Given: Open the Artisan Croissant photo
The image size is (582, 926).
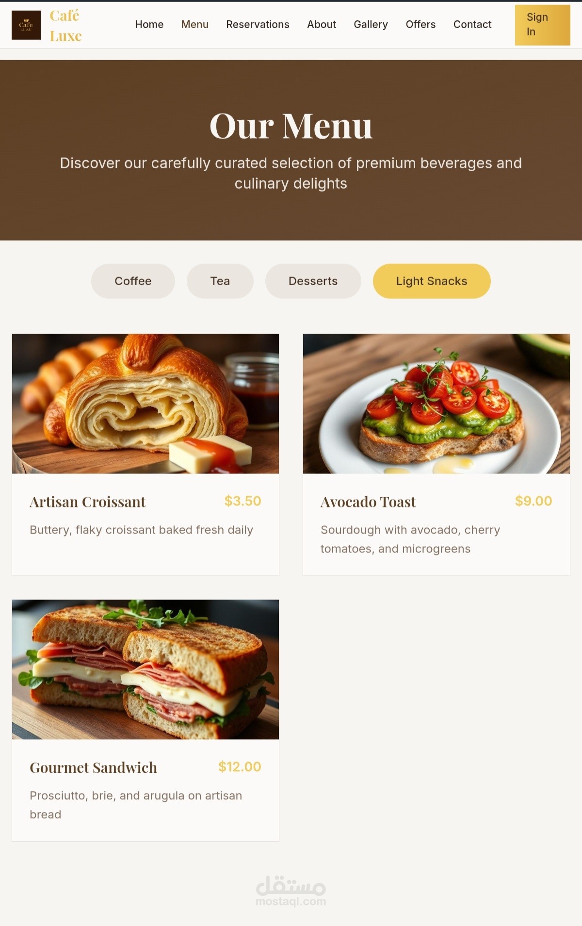Looking at the screenshot, I should pos(145,404).
